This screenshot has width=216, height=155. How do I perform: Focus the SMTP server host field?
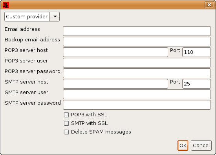(x=115, y=84)
